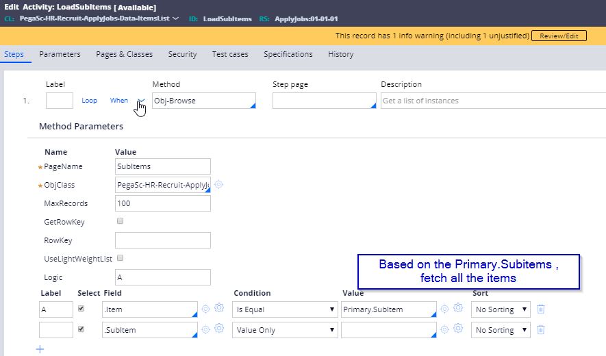Click gear icon beside .SubItem field
606x356 pixels.
tap(219, 328)
